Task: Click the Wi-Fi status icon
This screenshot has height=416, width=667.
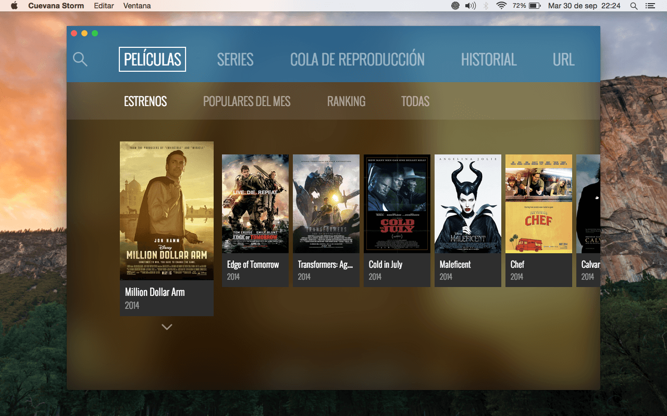Action: click(501, 6)
